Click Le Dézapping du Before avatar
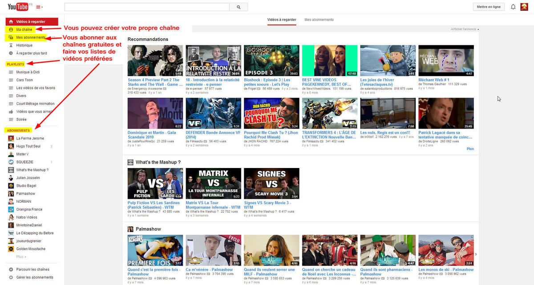The height and width of the screenshot is (285, 534). coord(11,233)
